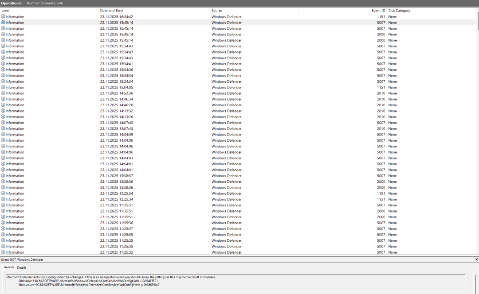This screenshot has height=294, width=479.
Task: Click the Old value WdConfigHash line
Action: (x=88, y=281)
